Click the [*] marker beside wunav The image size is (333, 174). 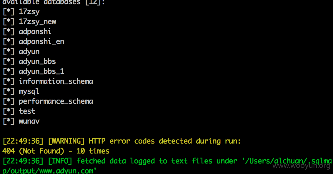point(9,121)
